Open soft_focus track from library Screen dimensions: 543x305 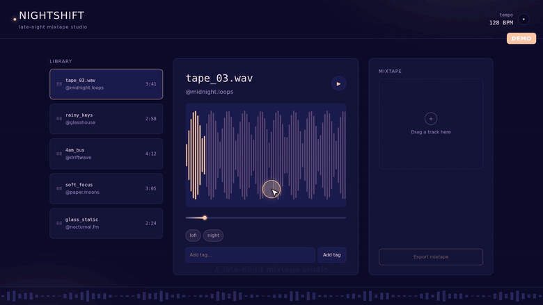106,188
